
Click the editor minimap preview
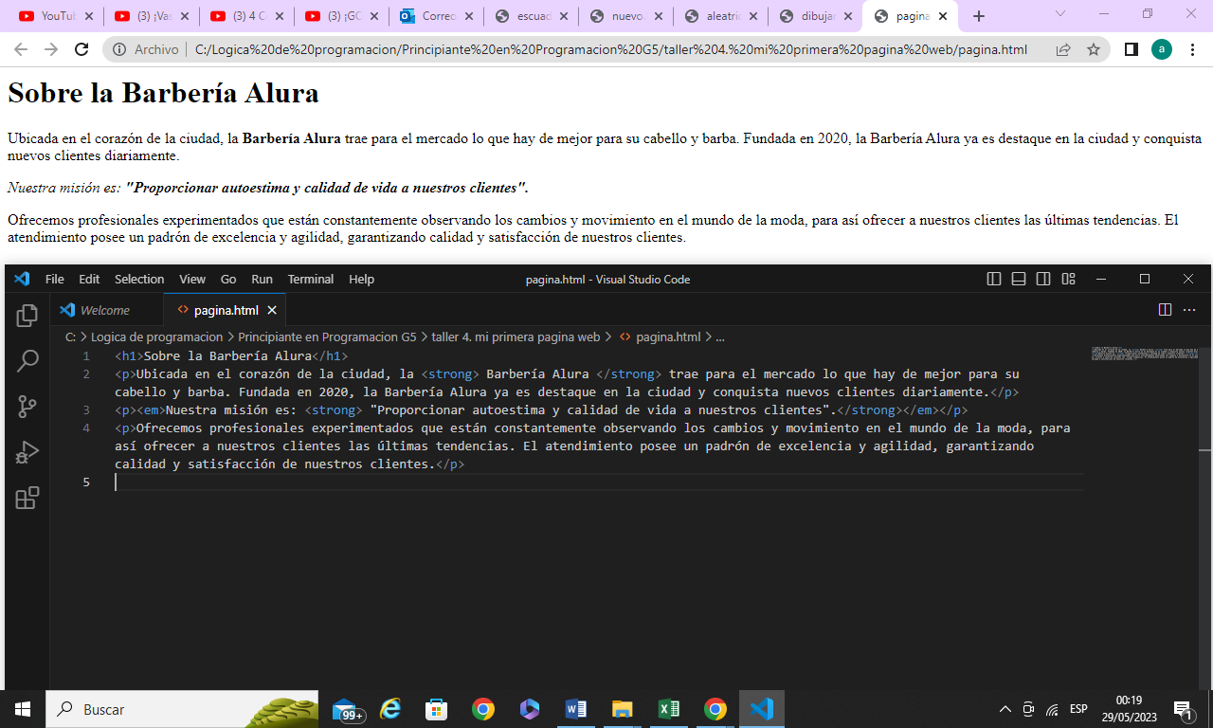tap(1144, 354)
